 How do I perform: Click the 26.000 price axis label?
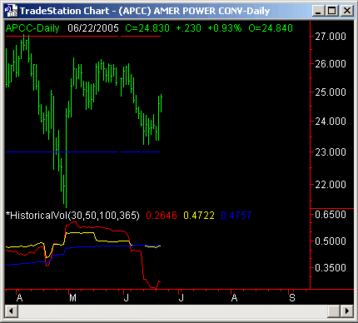(331, 64)
